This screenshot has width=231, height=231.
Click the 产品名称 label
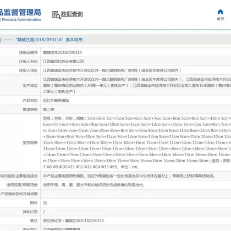tap(30, 101)
